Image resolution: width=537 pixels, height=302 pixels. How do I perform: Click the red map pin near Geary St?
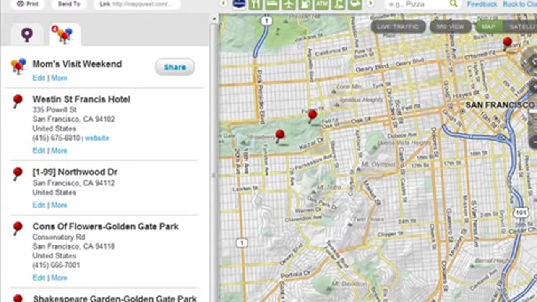(507, 43)
